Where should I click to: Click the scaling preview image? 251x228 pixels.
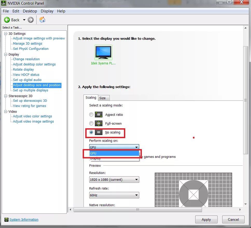193,190
